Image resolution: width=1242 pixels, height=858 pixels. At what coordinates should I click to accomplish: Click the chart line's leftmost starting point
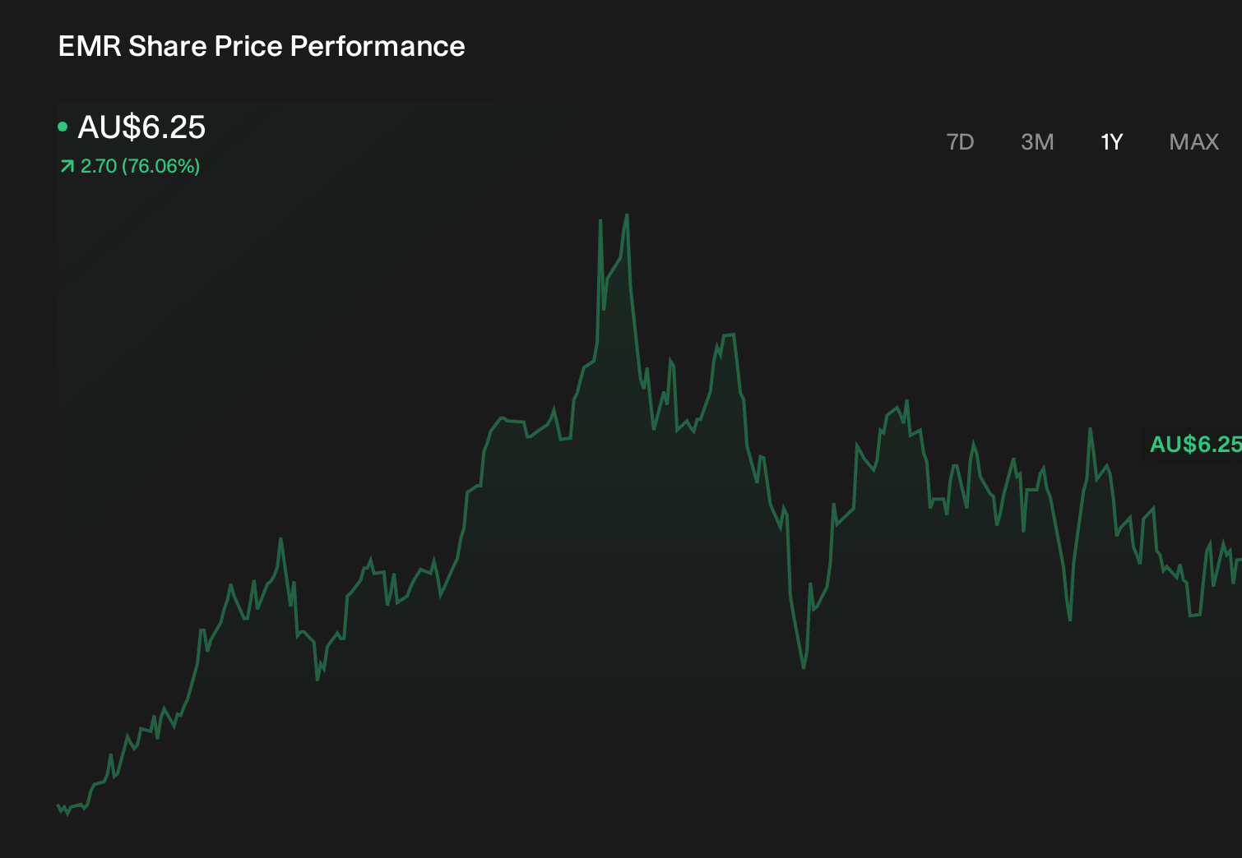pyautogui.click(x=58, y=805)
